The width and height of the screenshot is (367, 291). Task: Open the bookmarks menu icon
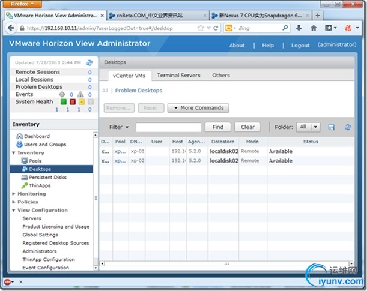[330, 28]
